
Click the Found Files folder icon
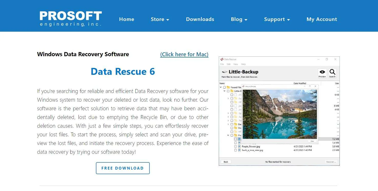(228, 87)
